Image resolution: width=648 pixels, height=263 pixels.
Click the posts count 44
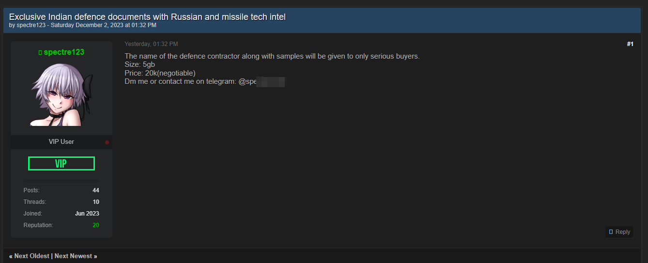[x=96, y=190]
